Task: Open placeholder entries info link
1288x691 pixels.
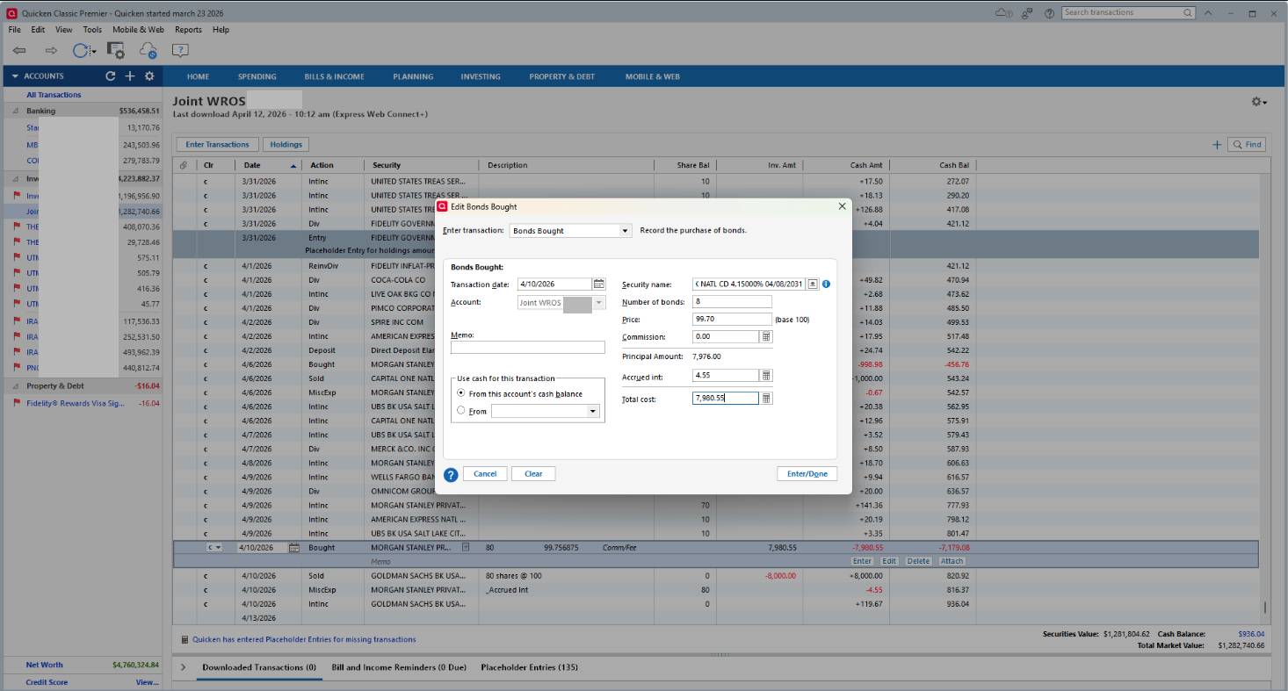Action: [304, 639]
